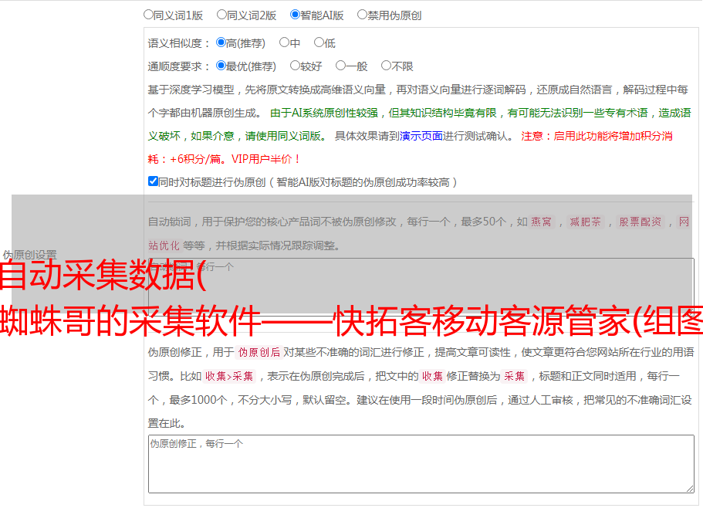
Task: Set 通顺度要求 to 不限
Action: (x=386, y=66)
